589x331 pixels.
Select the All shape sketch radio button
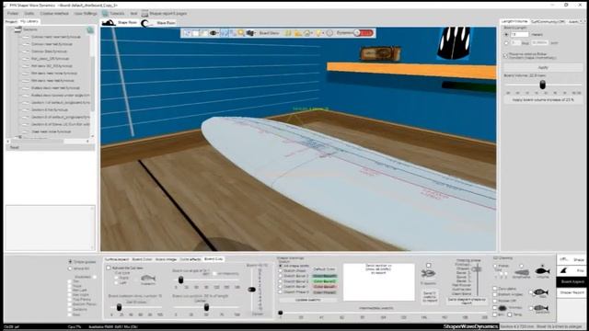point(281,266)
